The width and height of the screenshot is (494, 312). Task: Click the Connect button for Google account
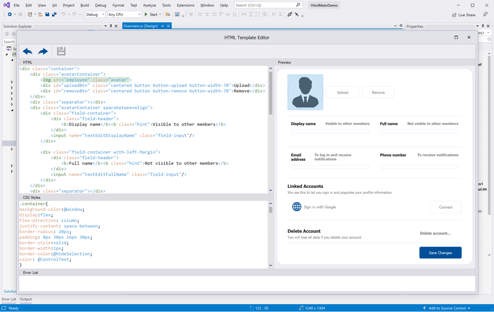coord(445,207)
